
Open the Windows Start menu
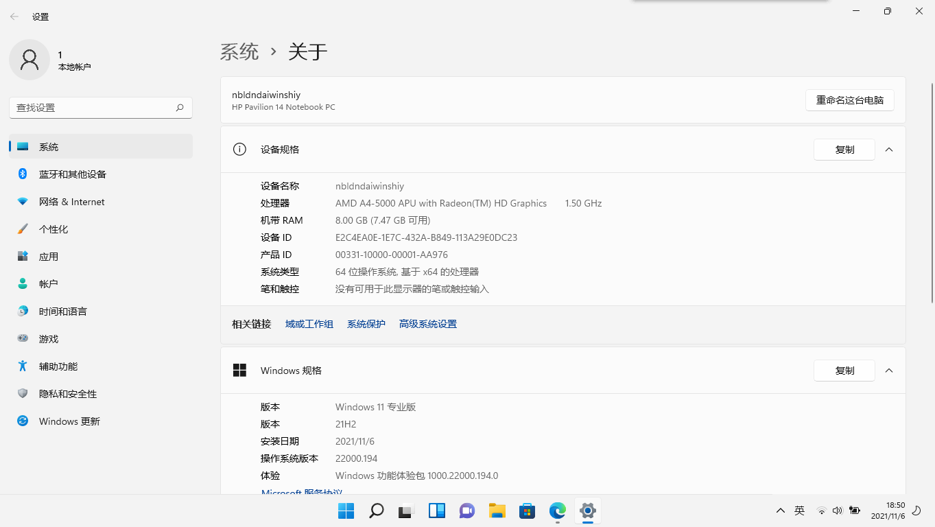tap(346, 511)
